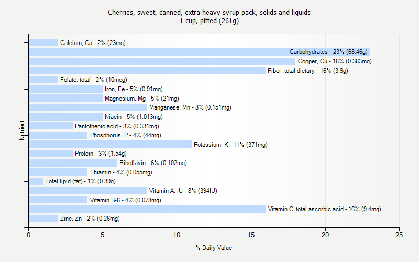Click the Protein - 3% (1.54g) label
Screen dimensions: 419x262
[x=101, y=154]
